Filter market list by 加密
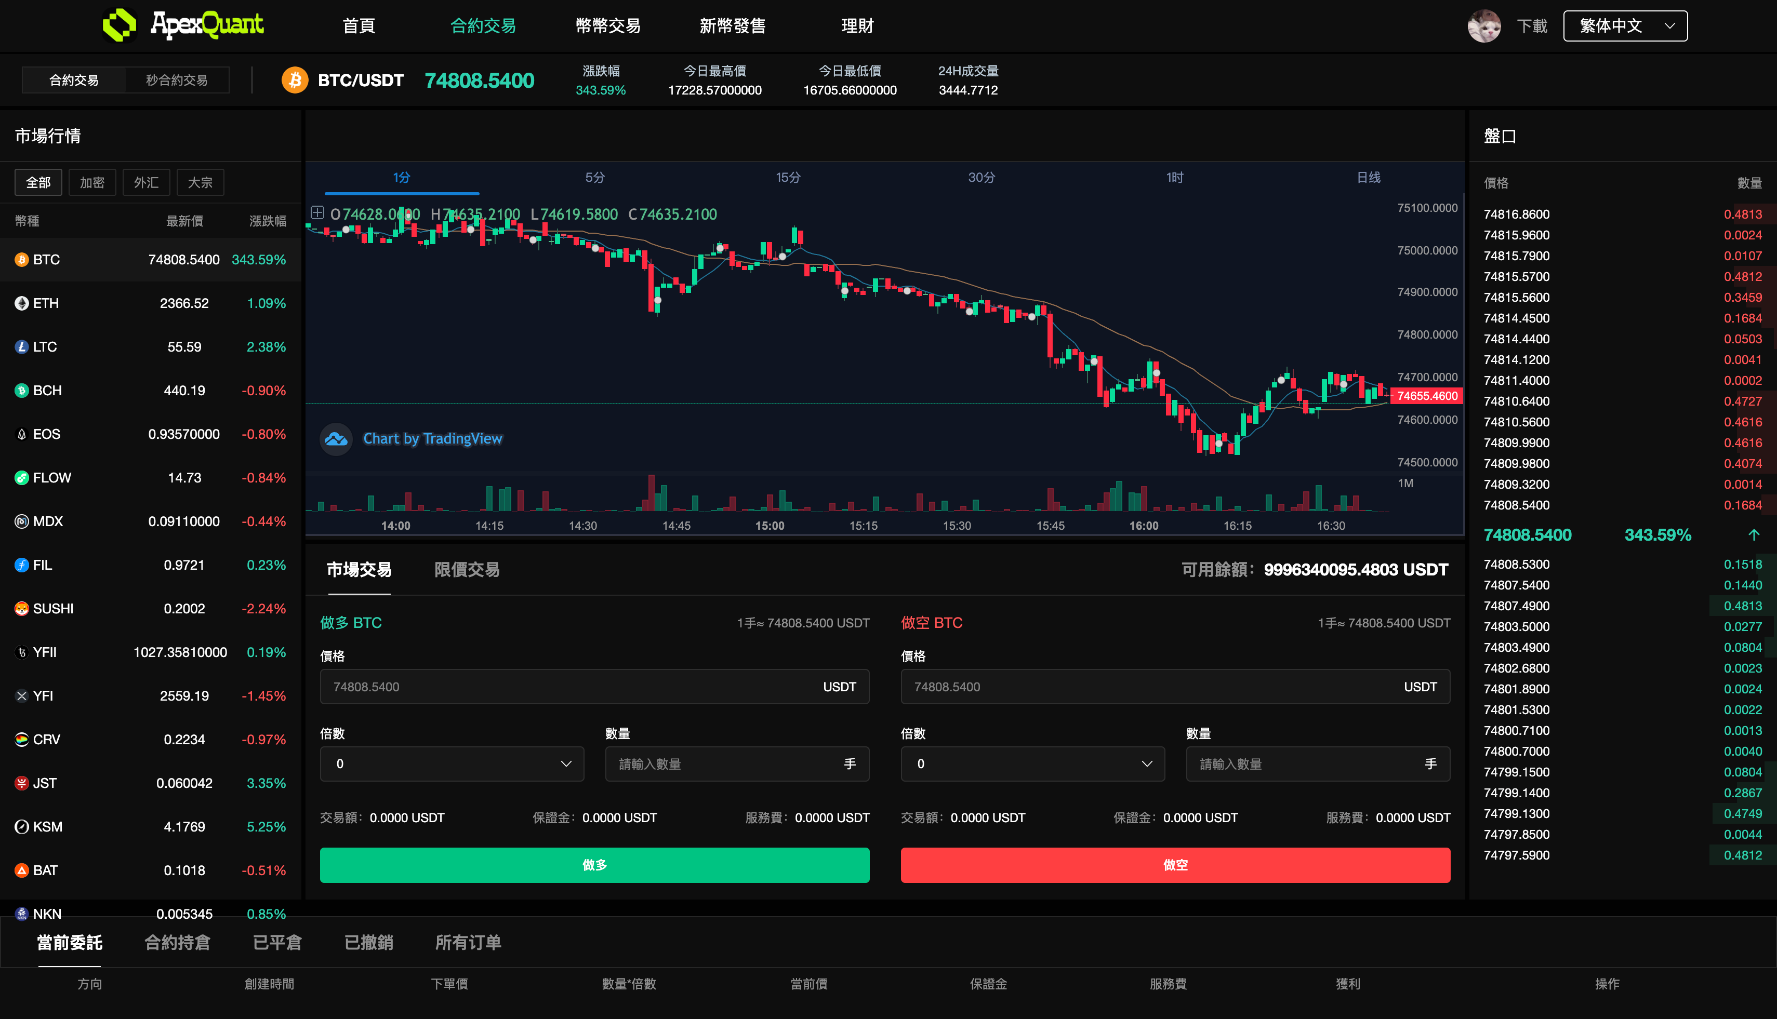This screenshot has width=1777, height=1019. 92,183
